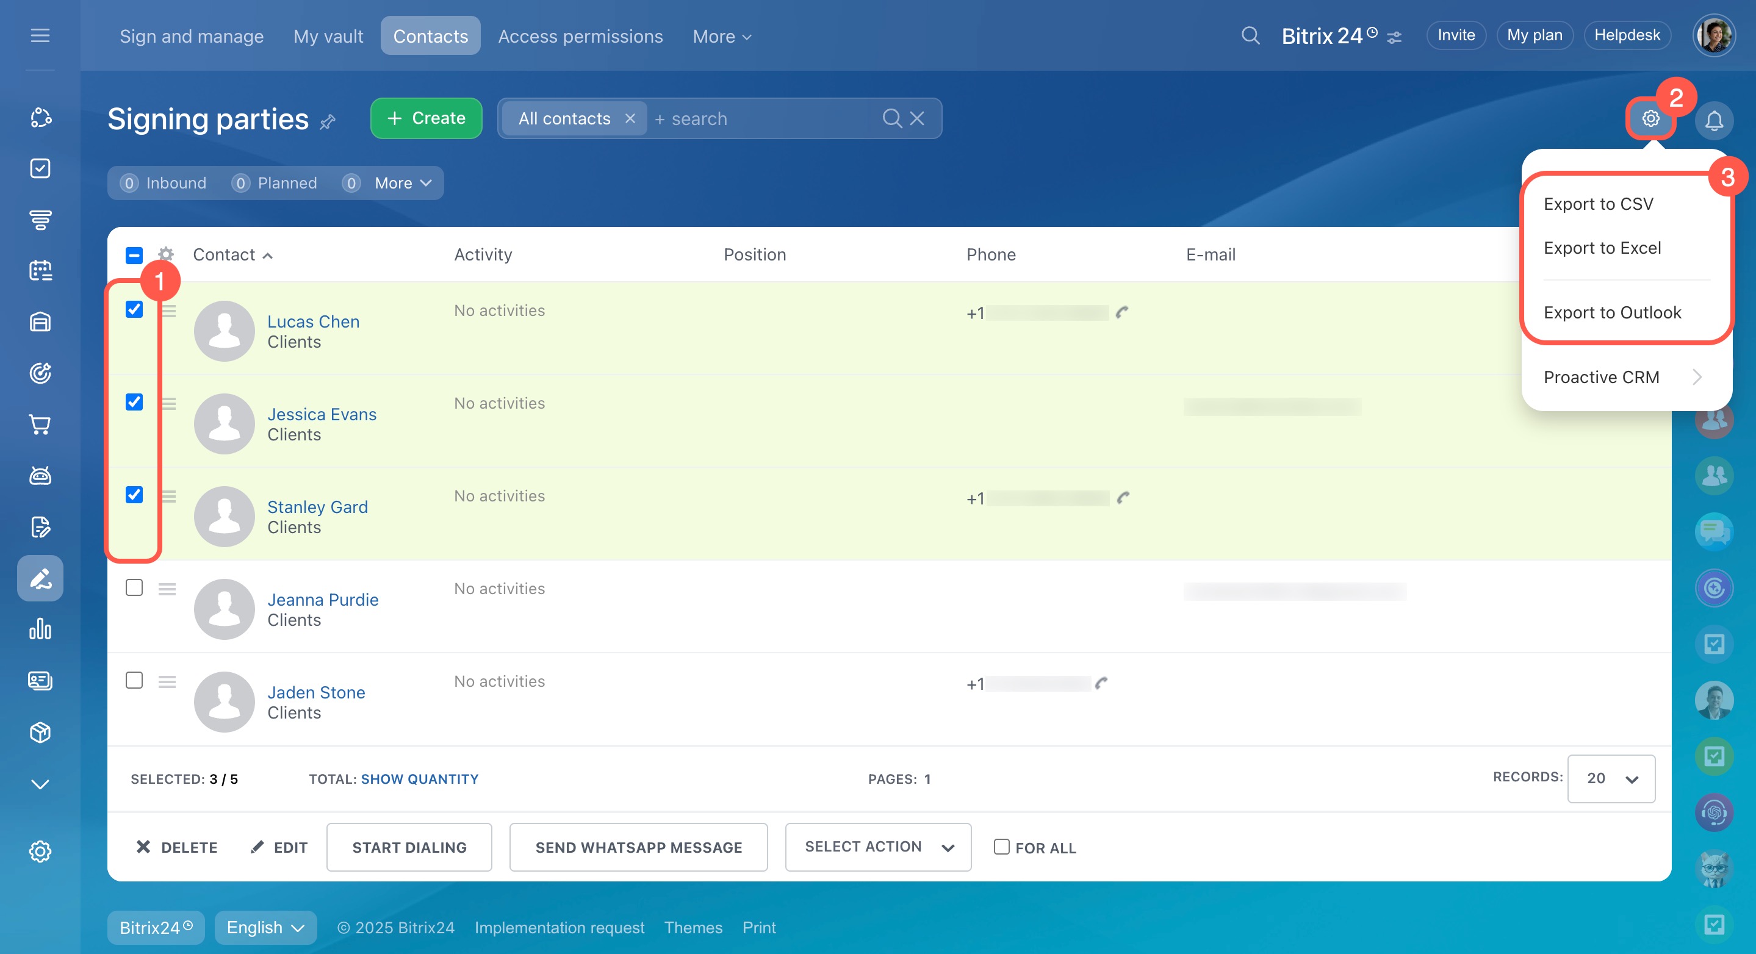Screen dimensions: 1756x954
Task: Expand more sidebar items chevron
Action: (40, 784)
